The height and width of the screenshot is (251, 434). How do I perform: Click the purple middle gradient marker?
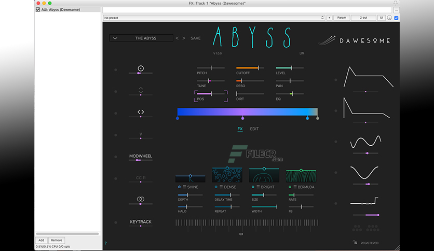(x=243, y=118)
